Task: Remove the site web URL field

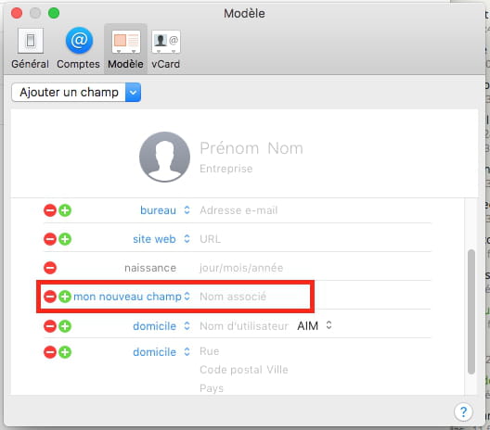Action: 50,239
